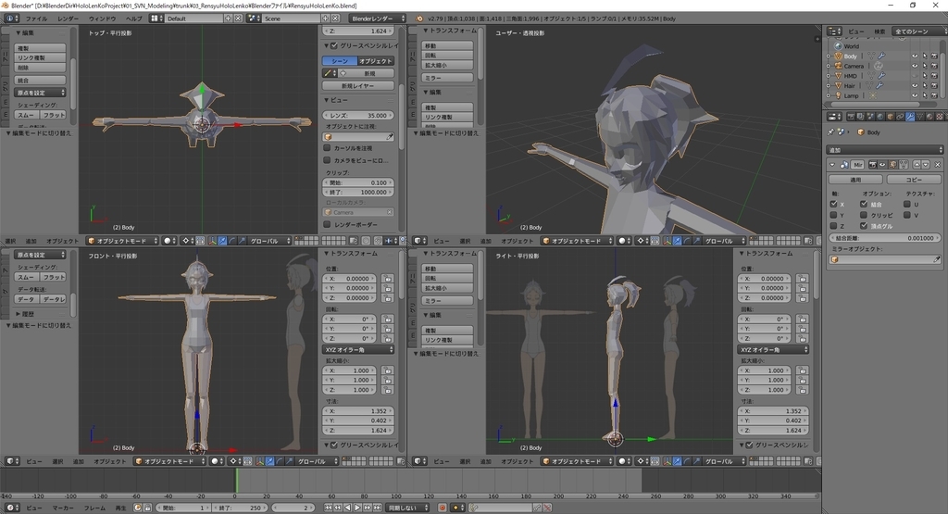The height and width of the screenshot is (514, 948).
Task: Toggle visibility eye for Body object
Action: click(x=915, y=56)
